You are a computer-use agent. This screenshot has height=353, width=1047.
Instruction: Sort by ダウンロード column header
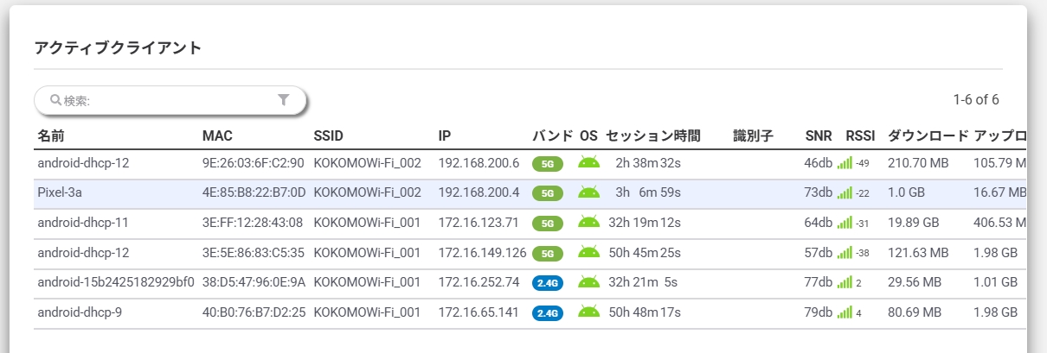pos(928,136)
